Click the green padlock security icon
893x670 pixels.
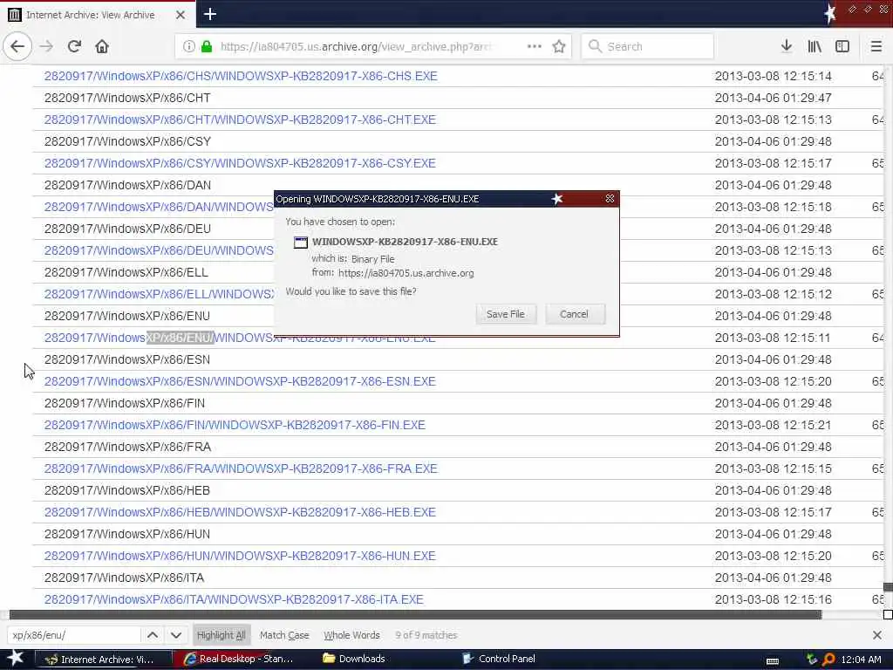(207, 46)
